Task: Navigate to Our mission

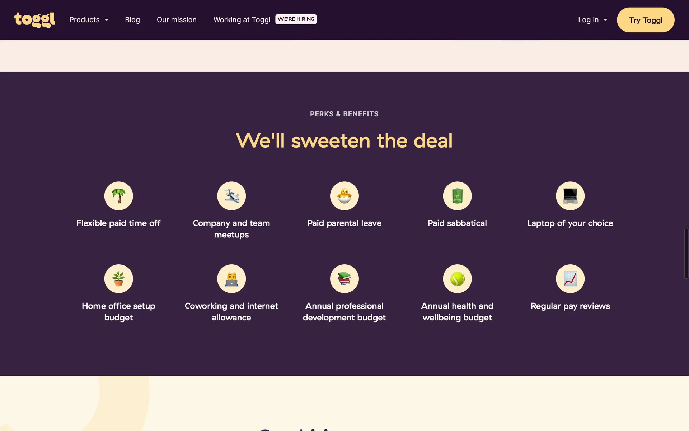Action: click(177, 20)
